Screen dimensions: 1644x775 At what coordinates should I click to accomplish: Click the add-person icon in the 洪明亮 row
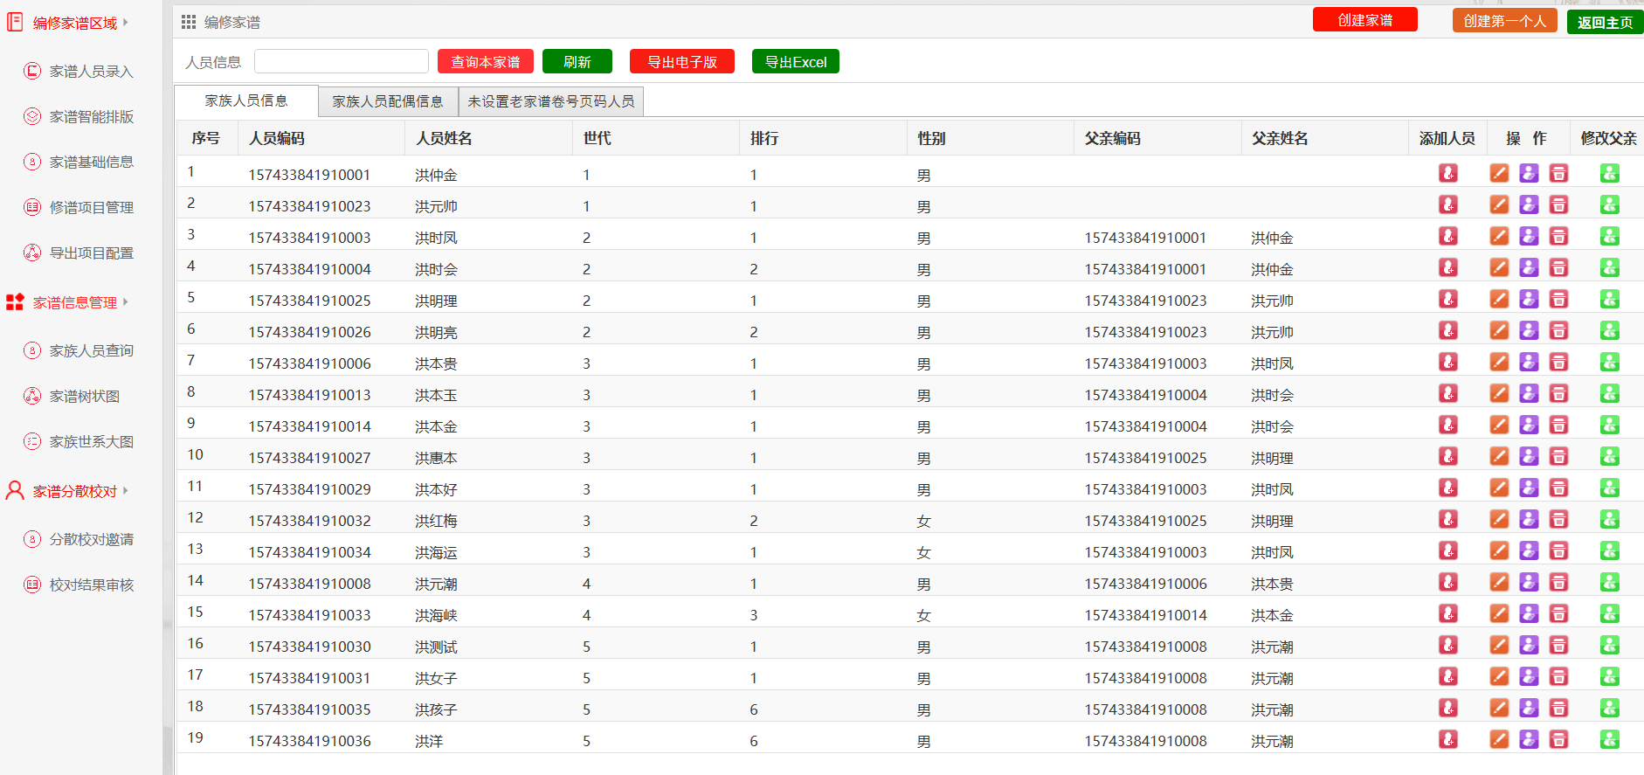coord(1448,330)
